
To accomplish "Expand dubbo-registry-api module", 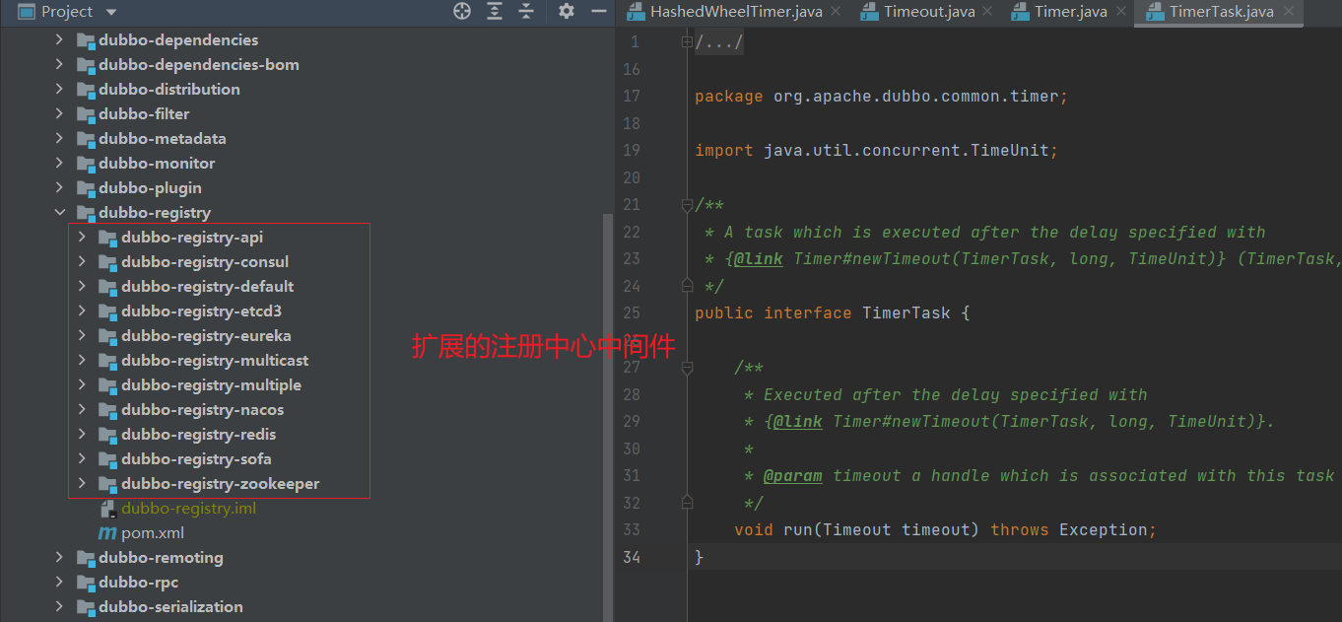I will pos(82,237).
